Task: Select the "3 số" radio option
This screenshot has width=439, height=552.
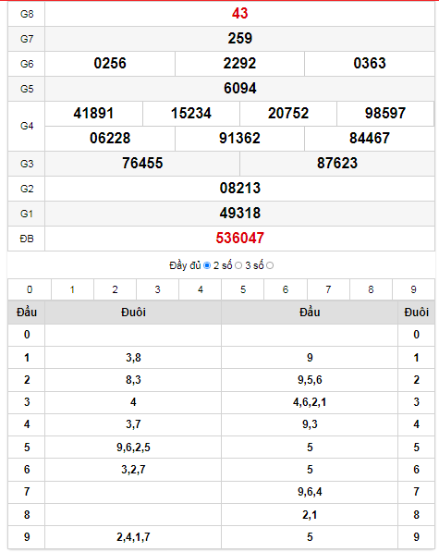Action: [x=270, y=265]
